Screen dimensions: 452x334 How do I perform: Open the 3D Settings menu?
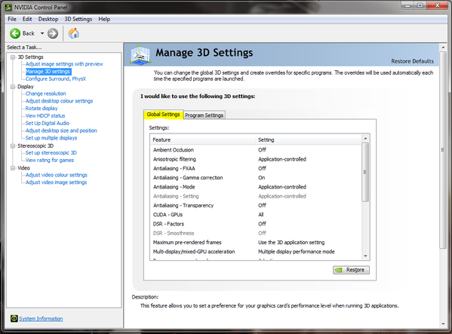[x=78, y=19]
